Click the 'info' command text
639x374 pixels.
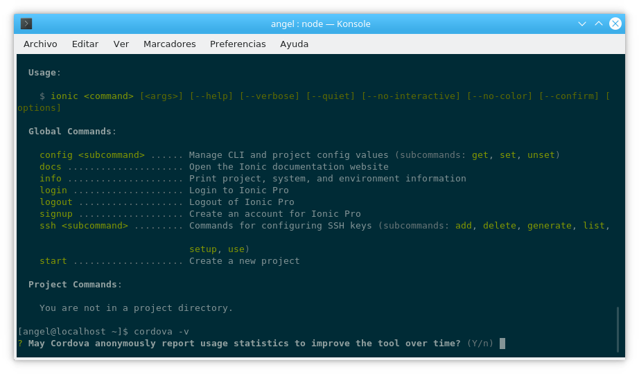[x=51, y=179]
